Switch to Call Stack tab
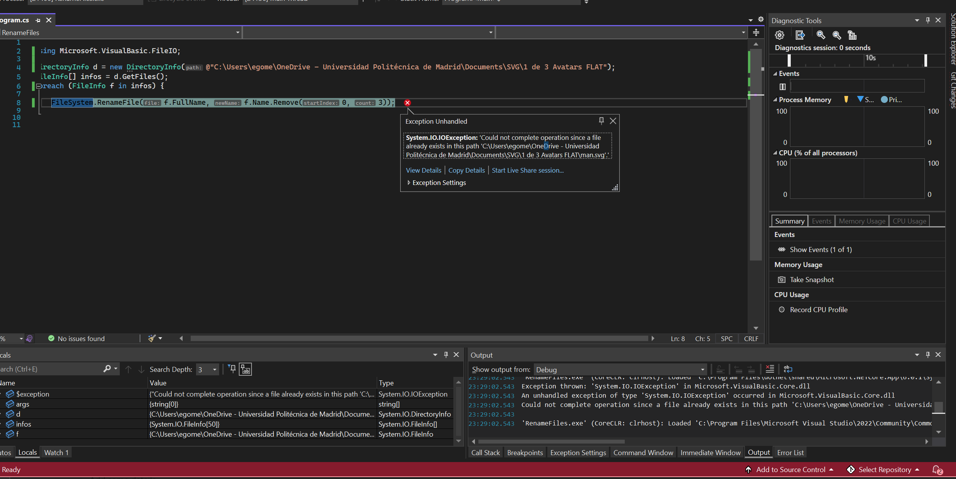The height and width of the screenshot is (479, 956). [x=485, y=453]
